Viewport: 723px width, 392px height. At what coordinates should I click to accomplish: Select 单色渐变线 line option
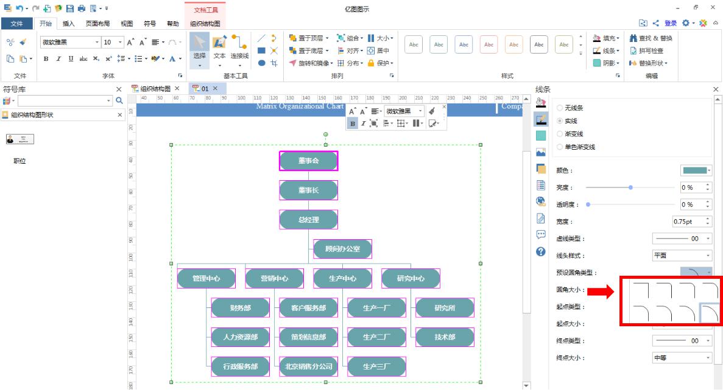576,147
